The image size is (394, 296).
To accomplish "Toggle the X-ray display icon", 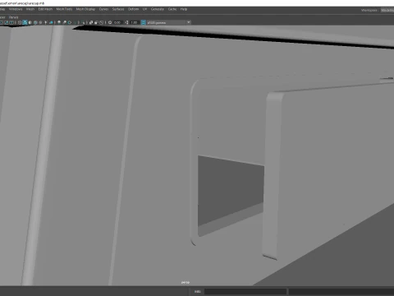I will [91, 22].
